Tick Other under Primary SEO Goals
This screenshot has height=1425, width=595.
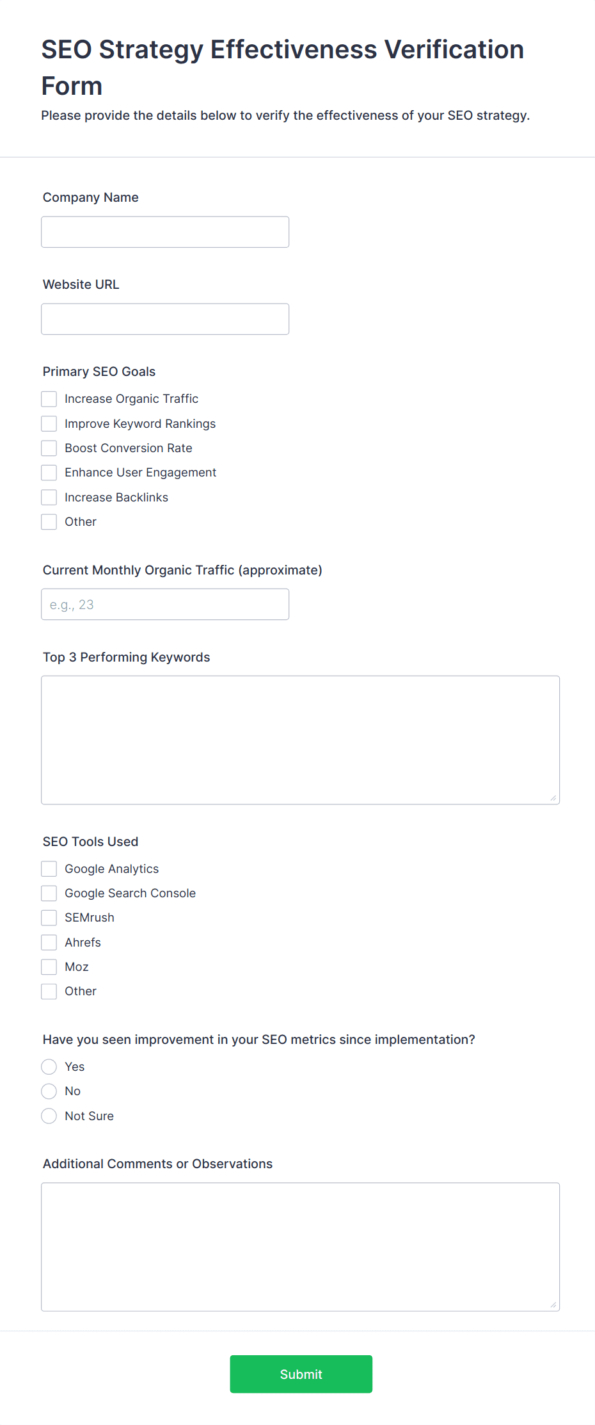coord(49,522)
